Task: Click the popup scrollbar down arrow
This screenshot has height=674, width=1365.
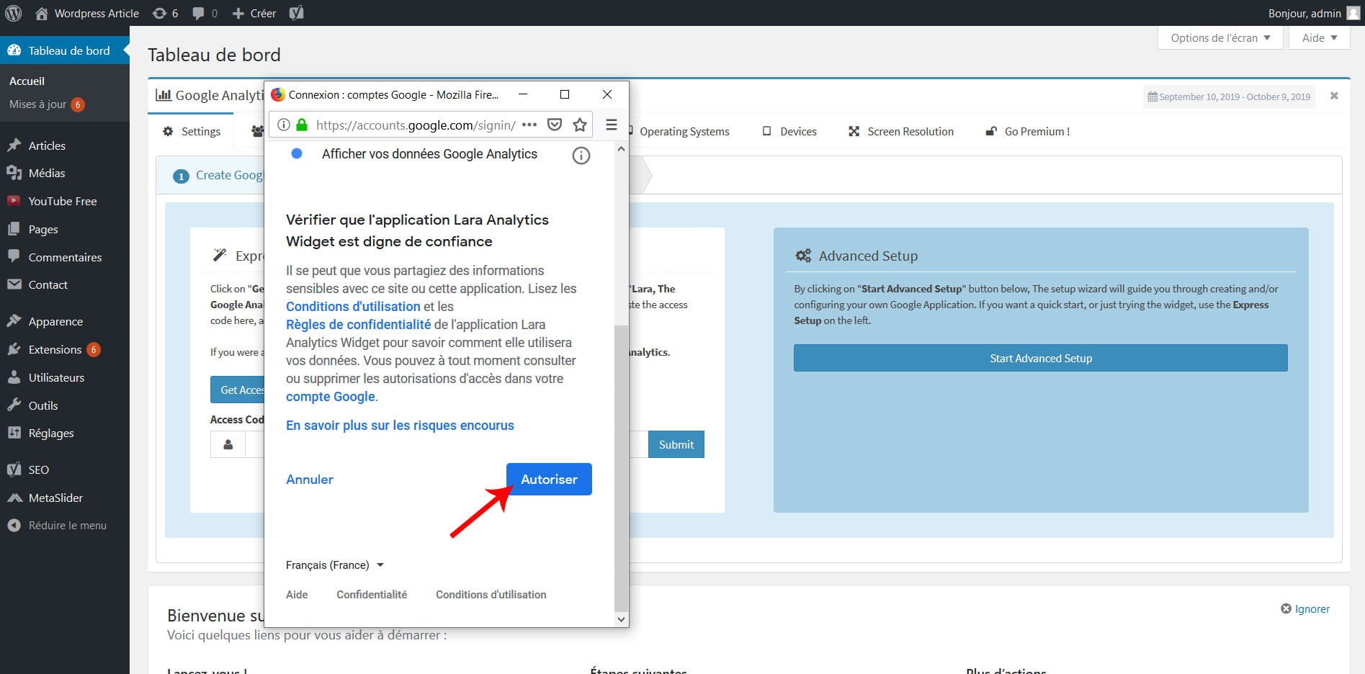Action: pos(621,619)
